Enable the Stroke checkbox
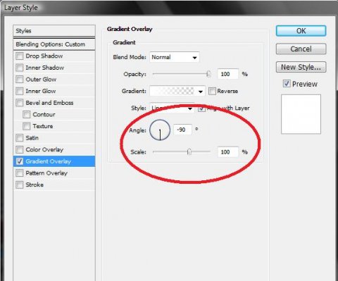This screenshot has height=281, width=338. [20, 185]
